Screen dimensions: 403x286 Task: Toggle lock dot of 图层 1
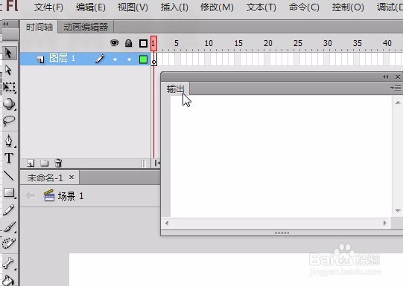click(129, 59)
